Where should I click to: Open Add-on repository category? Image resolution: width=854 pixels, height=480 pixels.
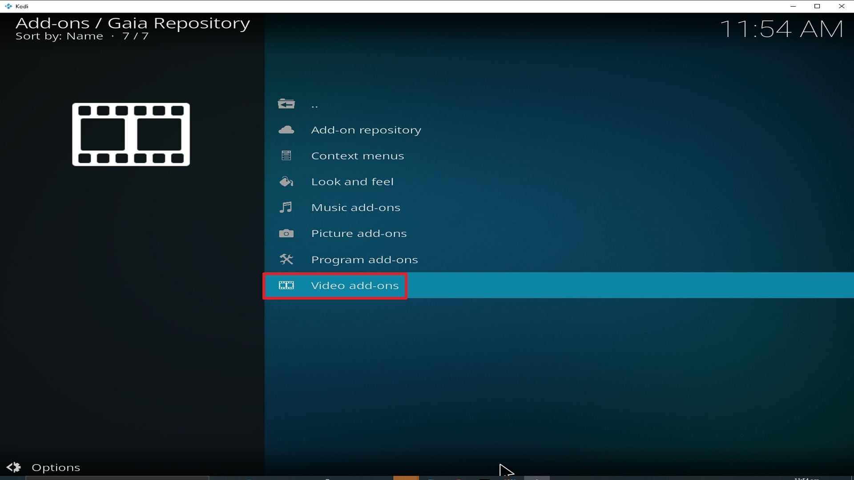coord(559,130)
